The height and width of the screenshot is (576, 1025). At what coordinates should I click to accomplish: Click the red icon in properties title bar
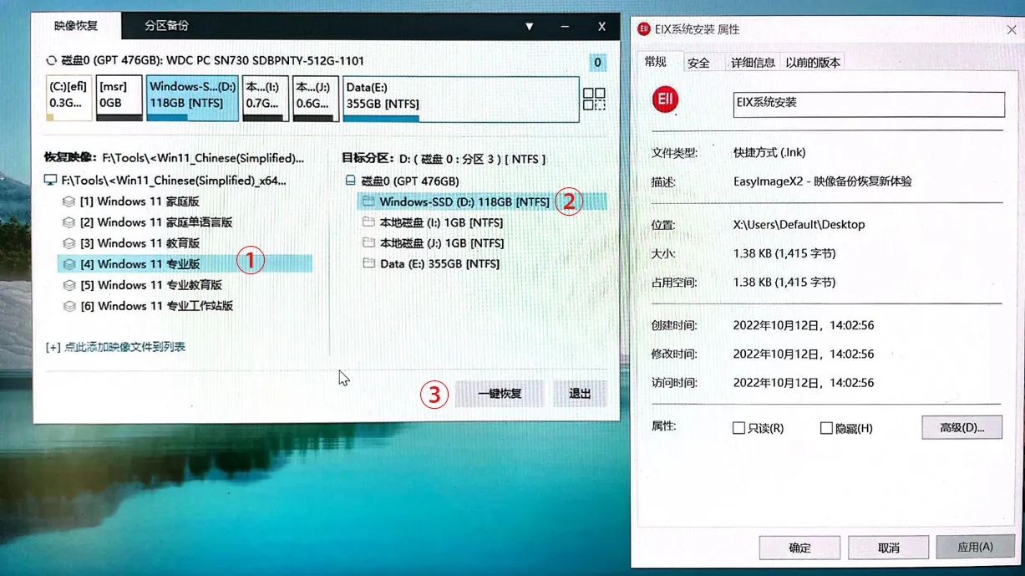[644, 29]
